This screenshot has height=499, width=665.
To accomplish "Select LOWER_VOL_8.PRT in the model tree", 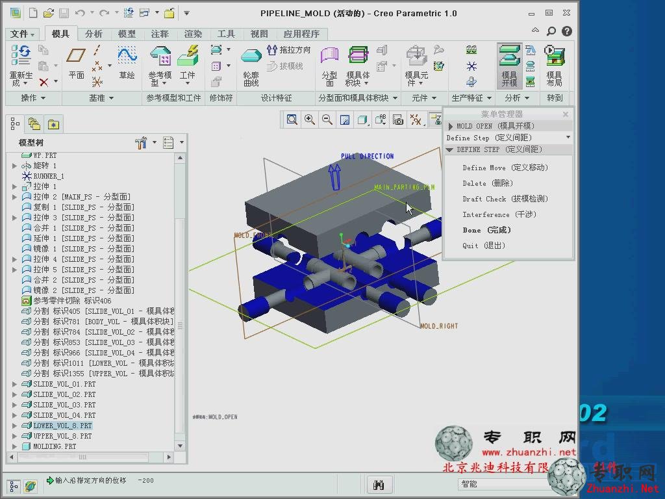I will (62, 426).
